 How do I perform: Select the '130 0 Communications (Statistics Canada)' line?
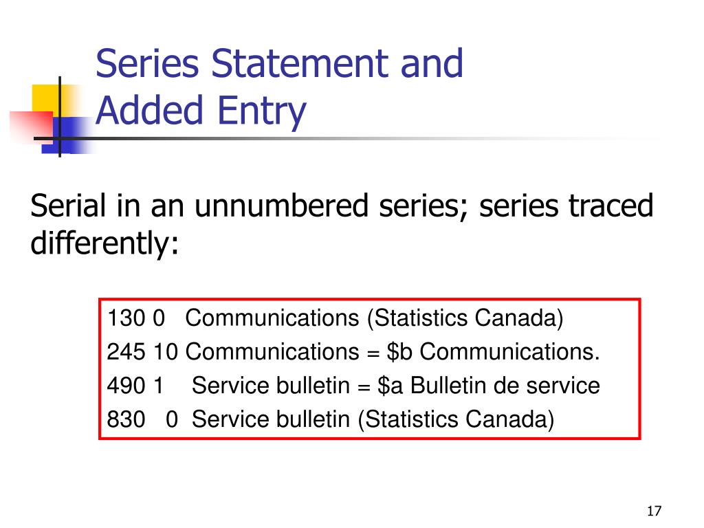tap(335, 318)
